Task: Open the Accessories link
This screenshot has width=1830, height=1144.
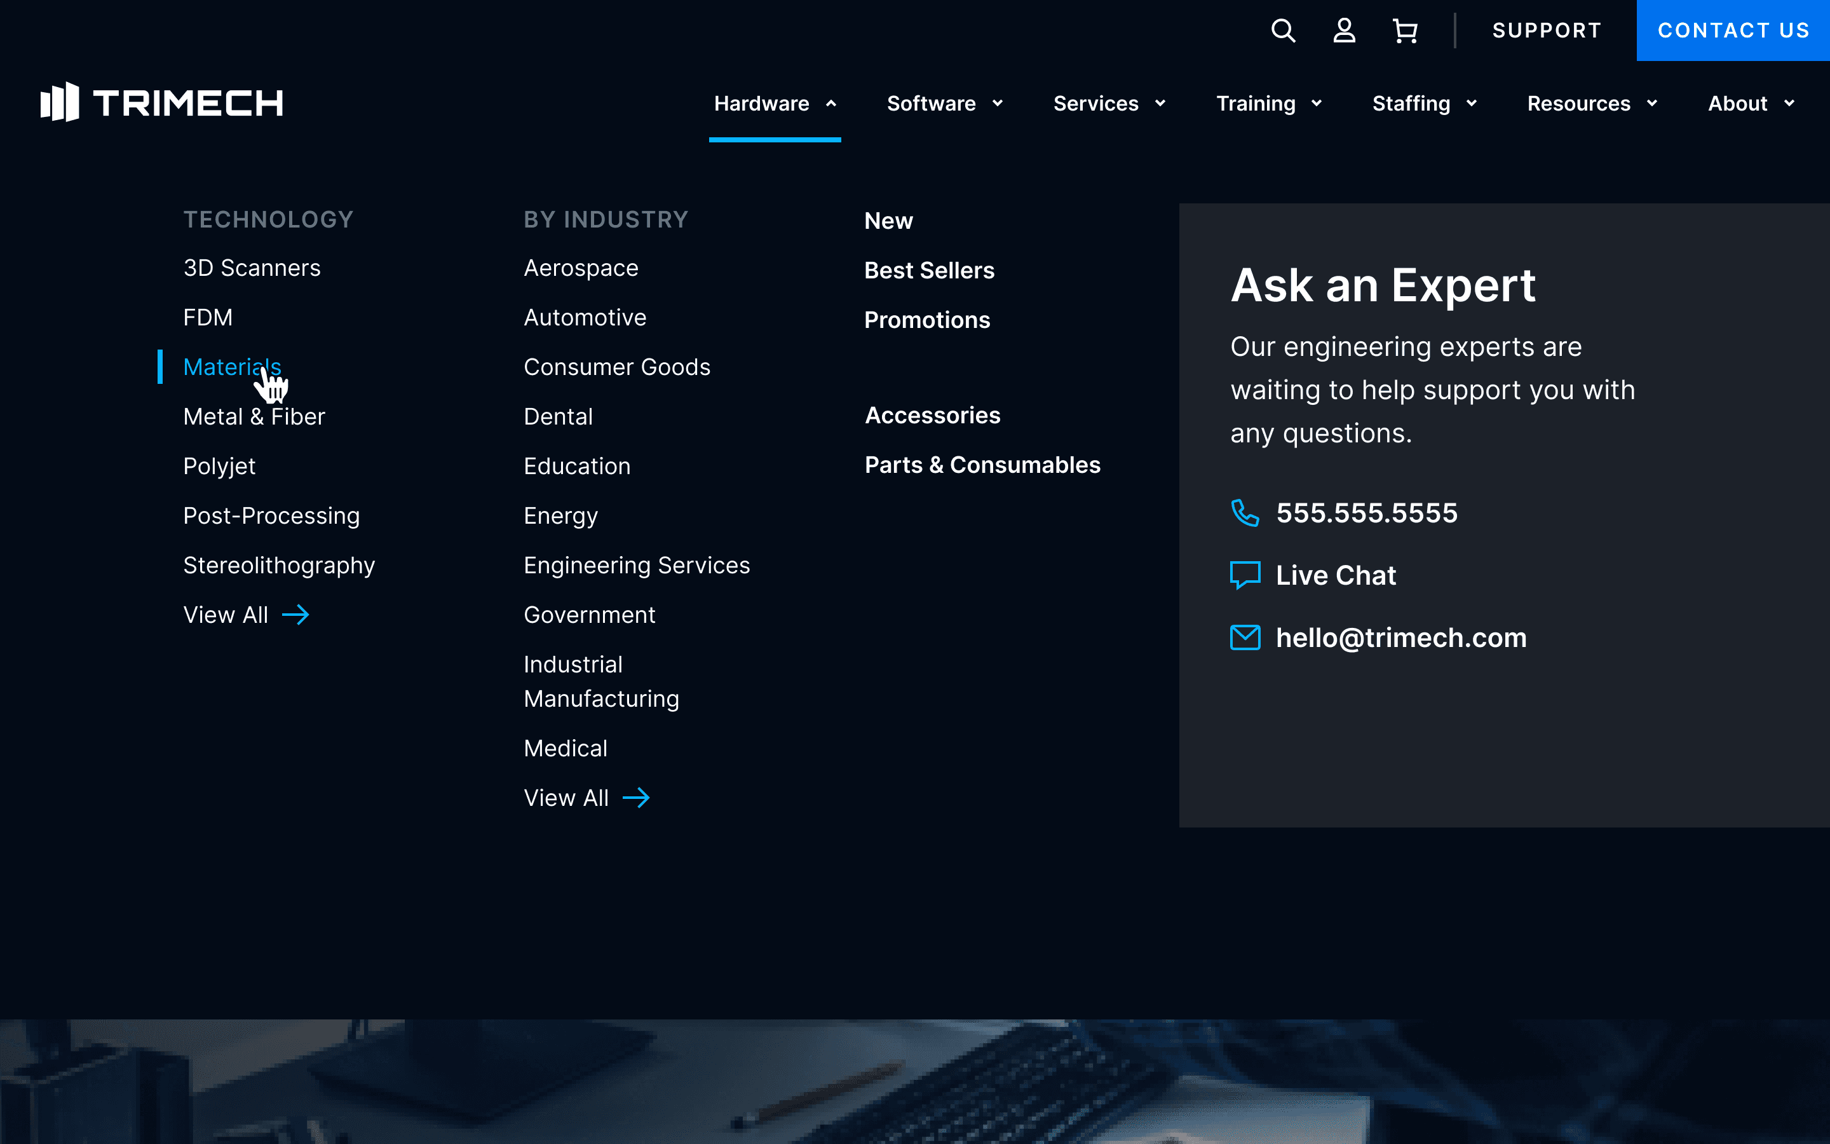Action: click(x=932, y=416)
